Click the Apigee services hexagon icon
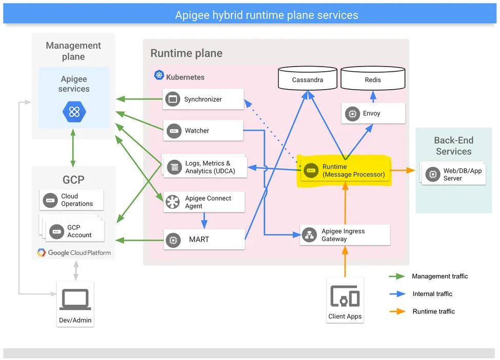 tap(74, 112)
